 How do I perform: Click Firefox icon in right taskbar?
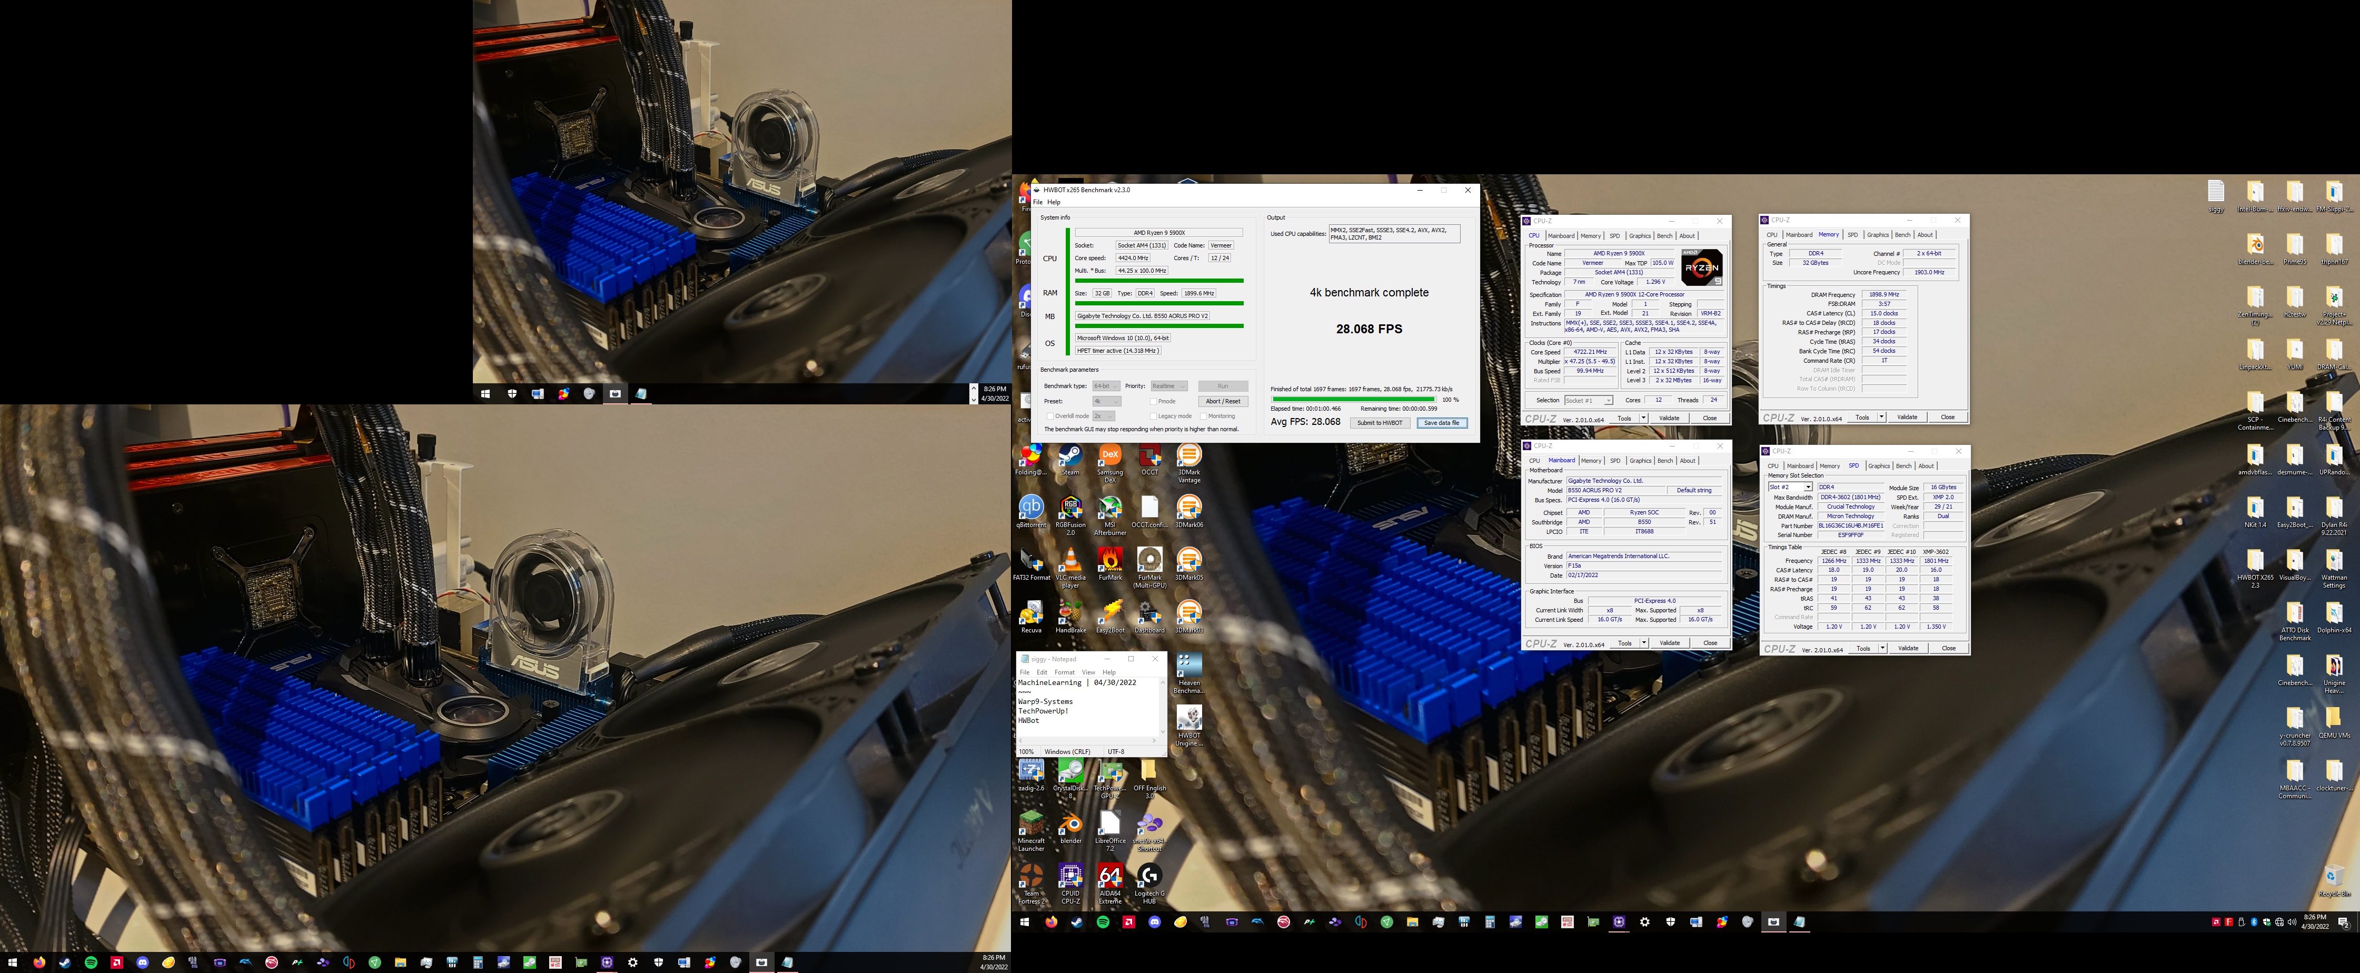coord(1051,922)
